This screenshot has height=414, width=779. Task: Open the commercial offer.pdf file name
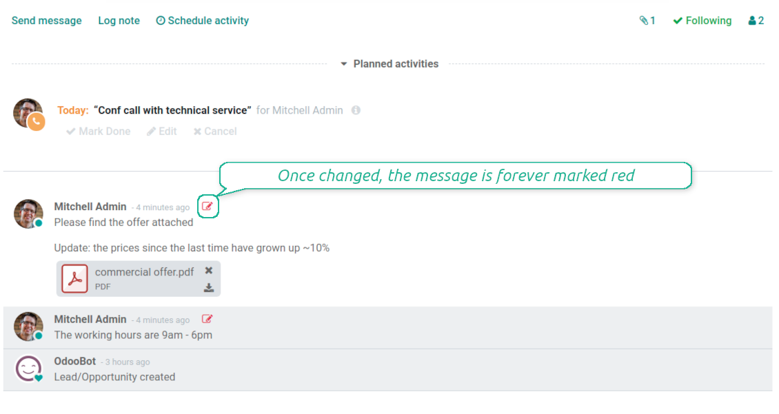click(x=144, y=272)
